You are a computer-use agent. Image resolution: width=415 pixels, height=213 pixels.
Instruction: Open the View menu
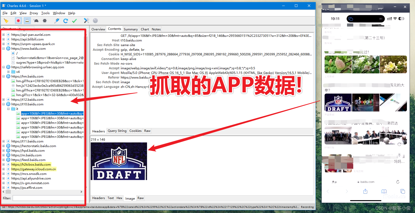pyautogui.click(x=23, y=13)
